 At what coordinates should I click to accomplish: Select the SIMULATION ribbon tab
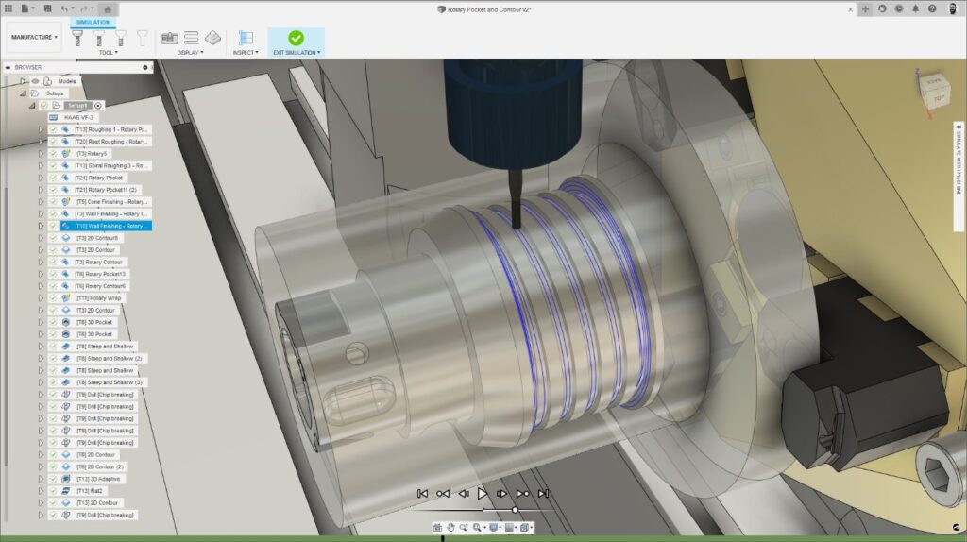93,22
